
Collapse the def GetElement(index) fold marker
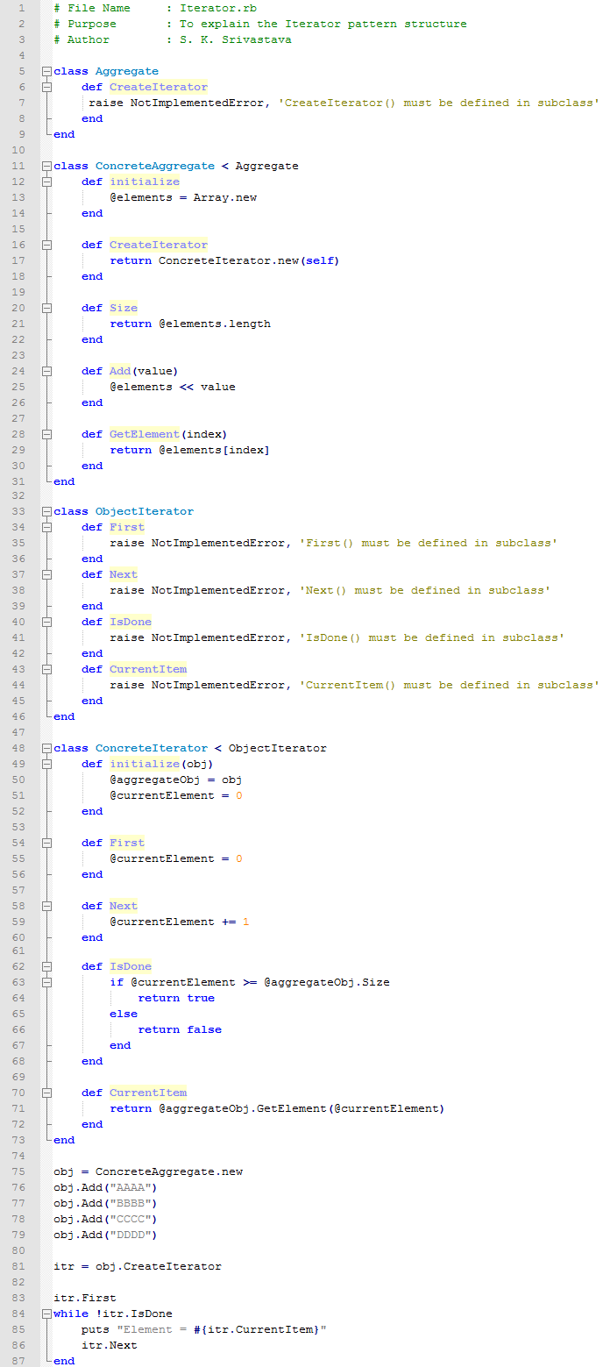(x=46, y=435)
